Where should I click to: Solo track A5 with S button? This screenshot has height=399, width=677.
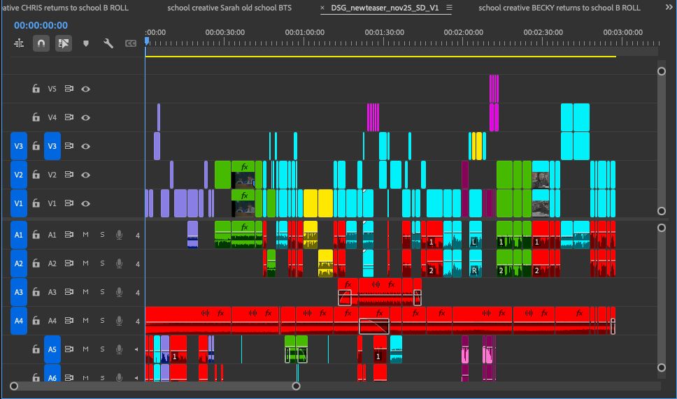(x=102, y=349)
